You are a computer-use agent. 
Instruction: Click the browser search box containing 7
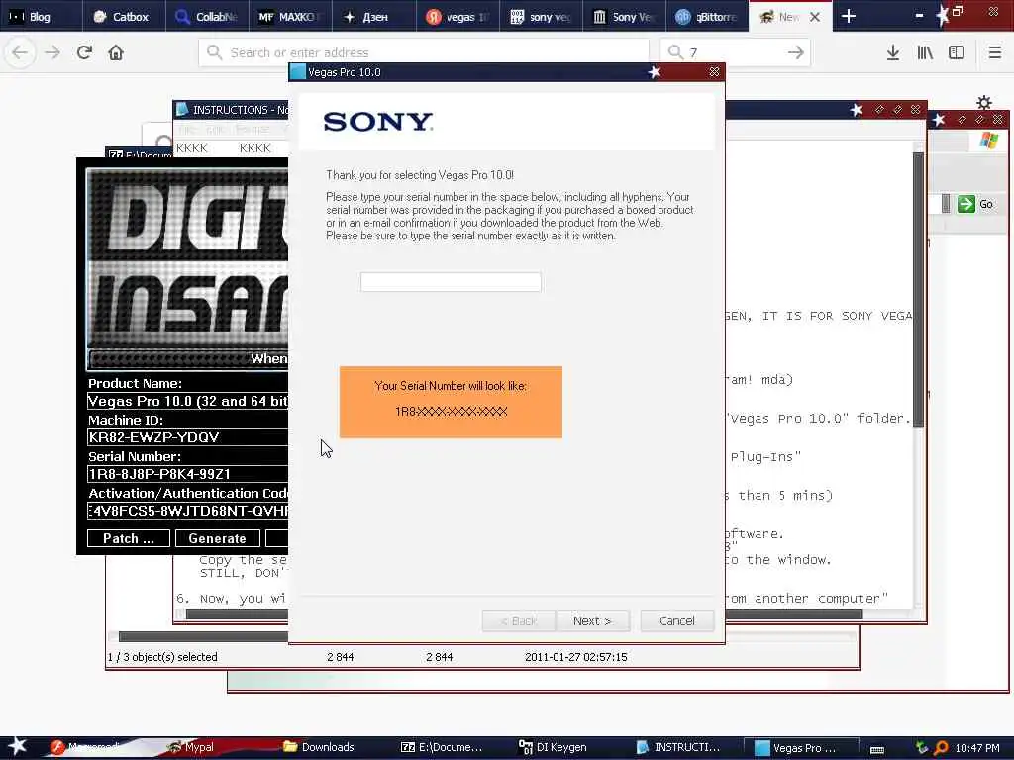tap(736, 52)
